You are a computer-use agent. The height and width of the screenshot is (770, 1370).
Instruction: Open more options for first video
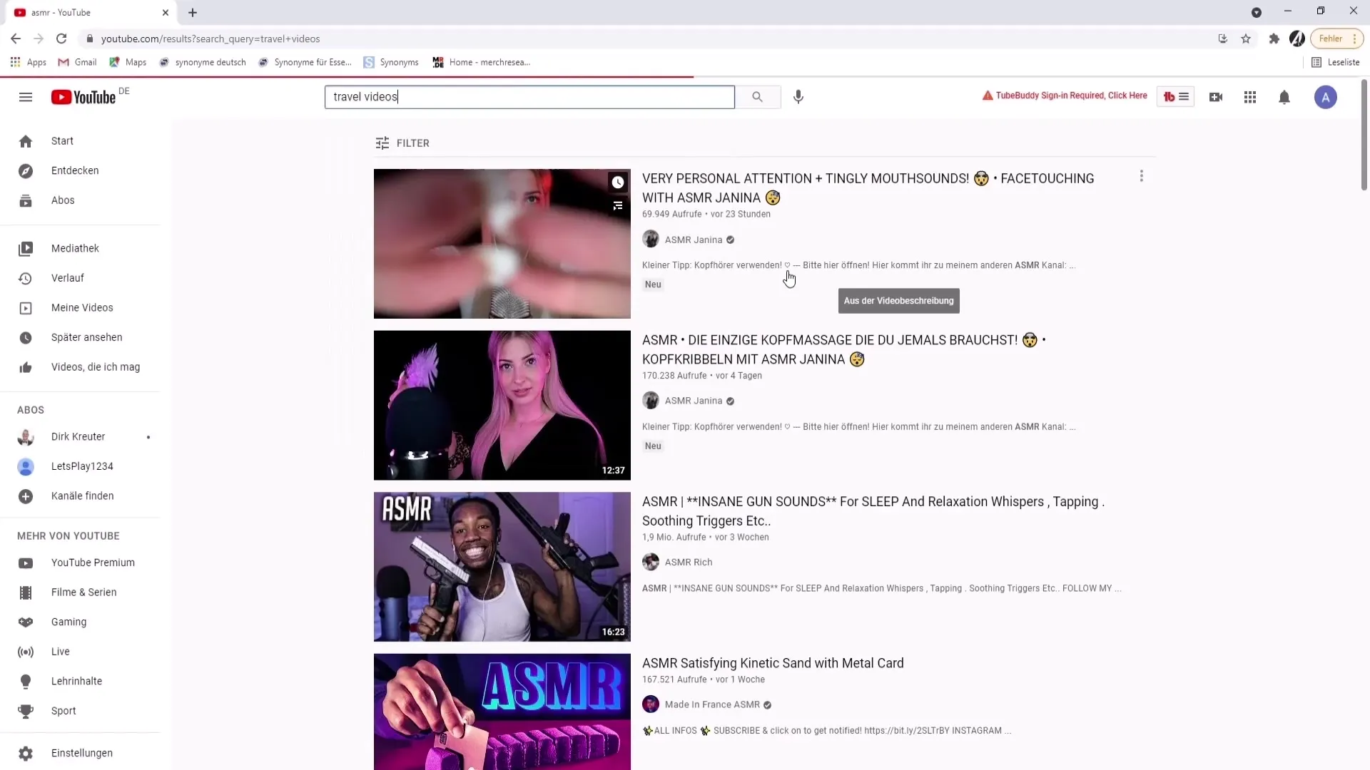(x=1142, y=176)
